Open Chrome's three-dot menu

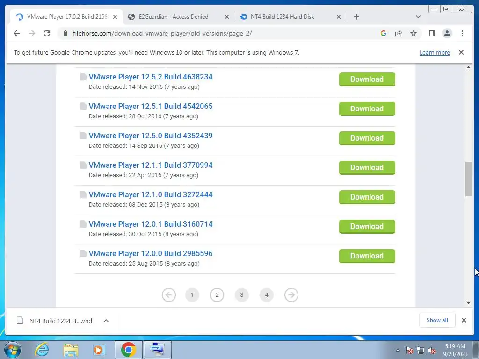(462, 33)
